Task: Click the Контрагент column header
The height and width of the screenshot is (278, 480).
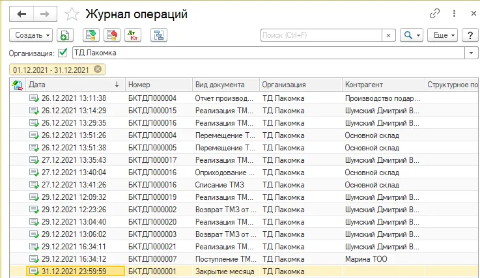Action: (383, 85)
